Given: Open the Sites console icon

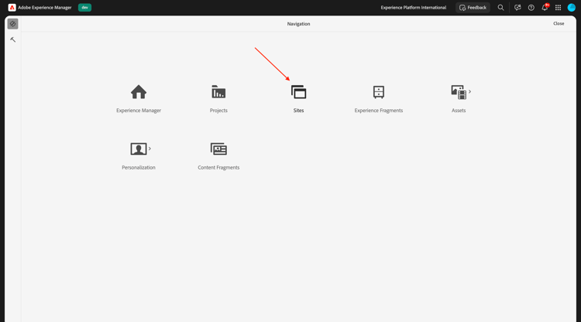Looking at the screenshot, I should click(299, 92).
